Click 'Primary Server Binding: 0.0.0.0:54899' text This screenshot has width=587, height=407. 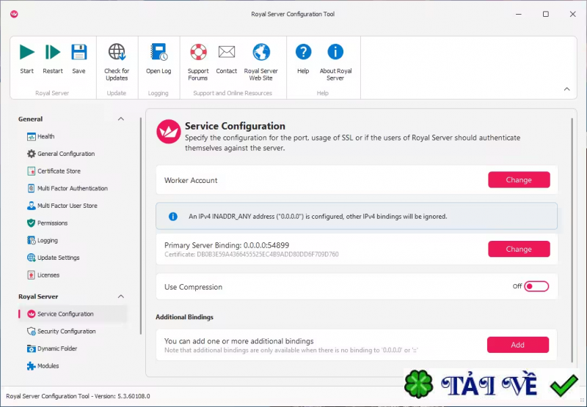[x=227, y=245]
